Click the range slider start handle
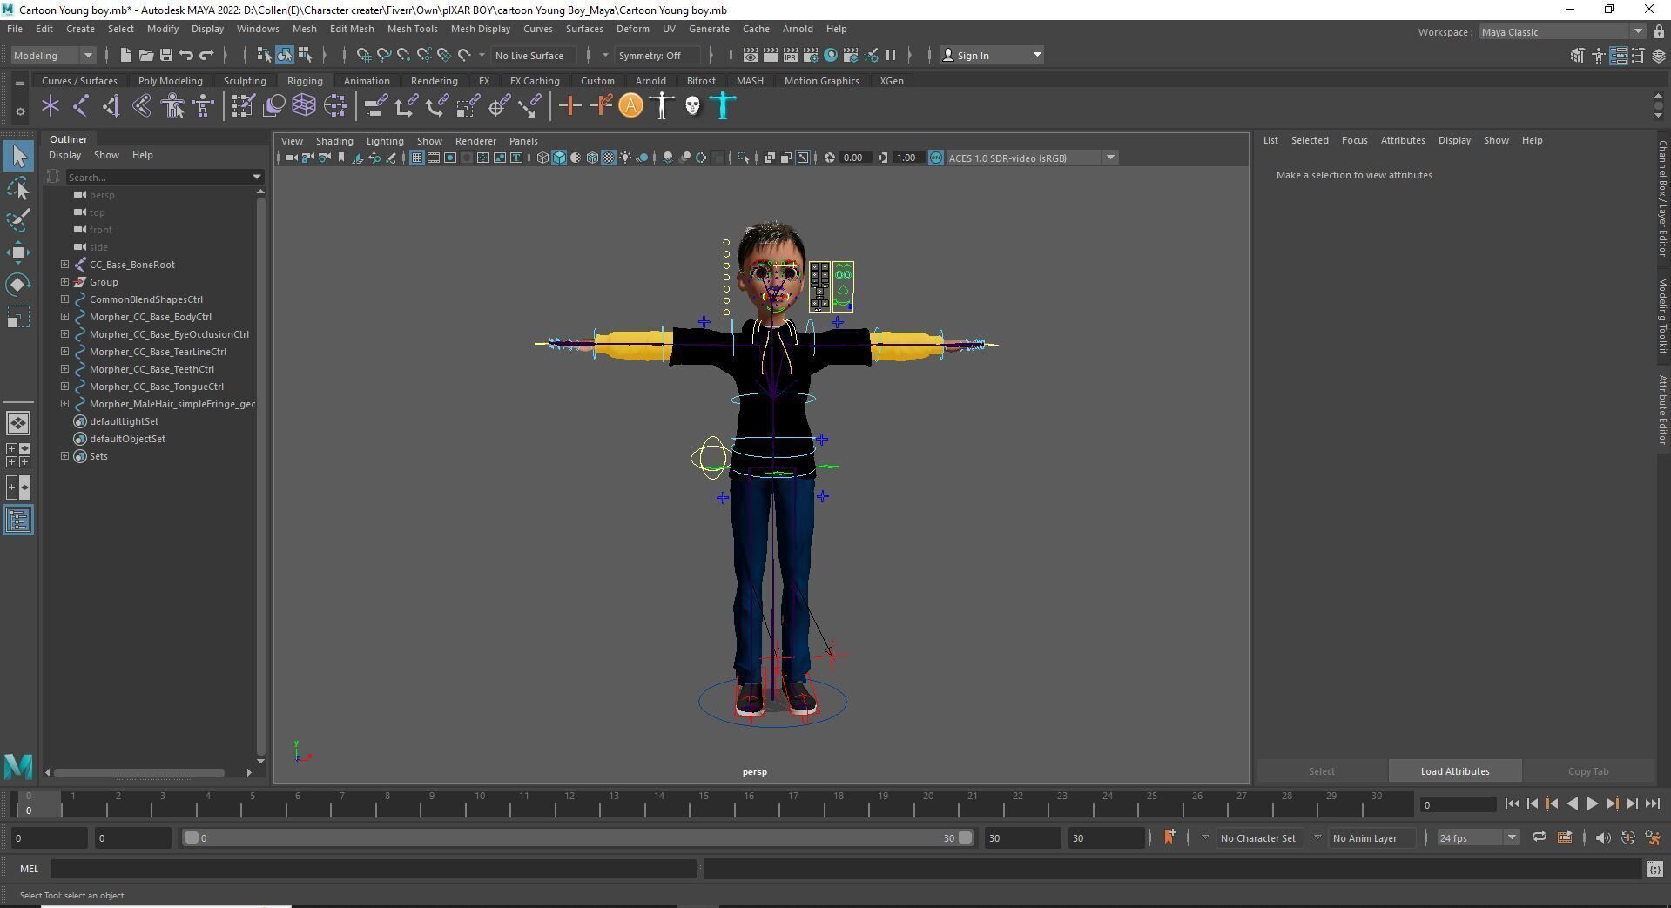Viewport: 1671px width, 908px height. (192, 837)
